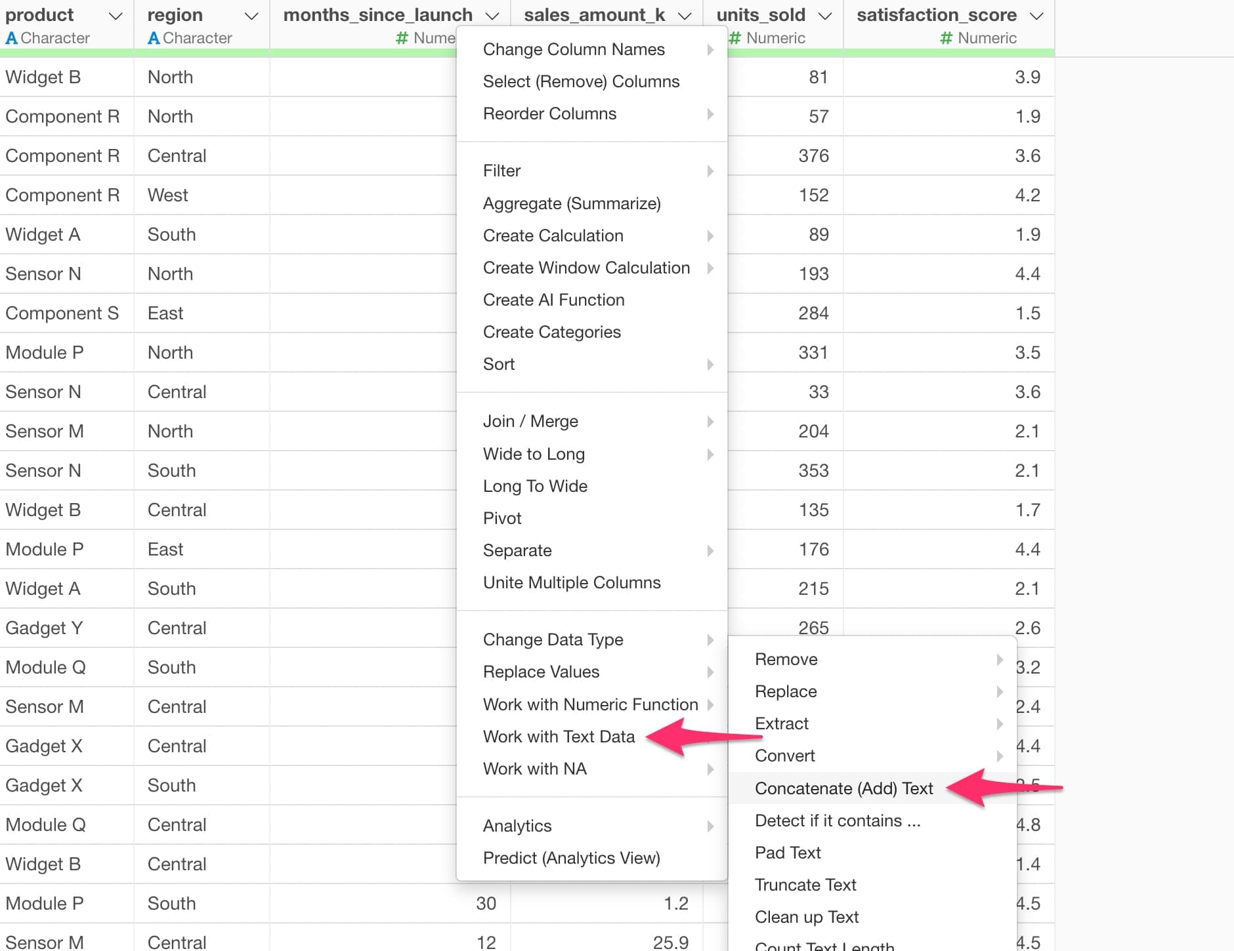Click the Character type icon under product
1234x951 pixels.
coord(11,38)
